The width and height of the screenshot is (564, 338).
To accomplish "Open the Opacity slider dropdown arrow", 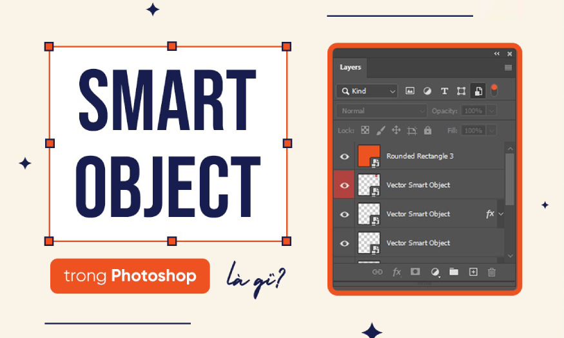I will (x=492, y=111).
